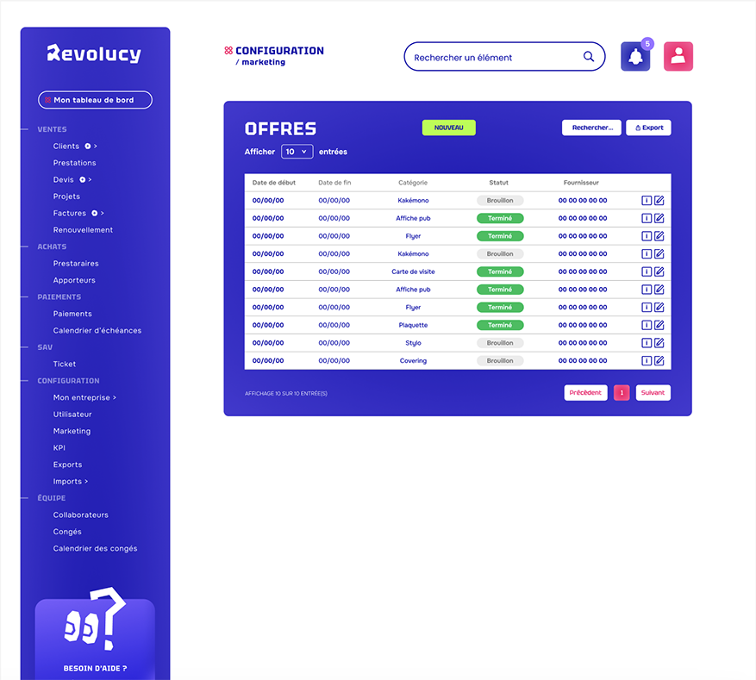
Task: Click edit icon for first Kakémono row
Action: coord(659,201)
